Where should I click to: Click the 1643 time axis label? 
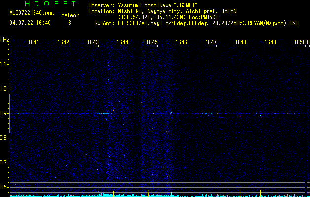(93, 42)
